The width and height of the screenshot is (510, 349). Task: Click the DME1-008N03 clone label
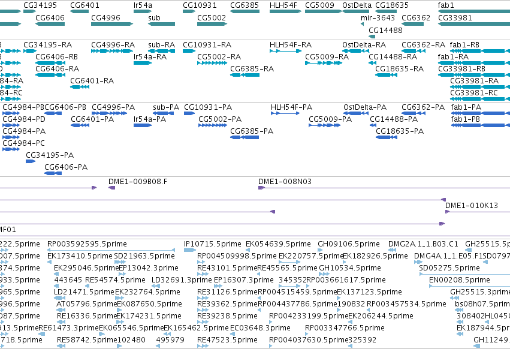[285, 181]
